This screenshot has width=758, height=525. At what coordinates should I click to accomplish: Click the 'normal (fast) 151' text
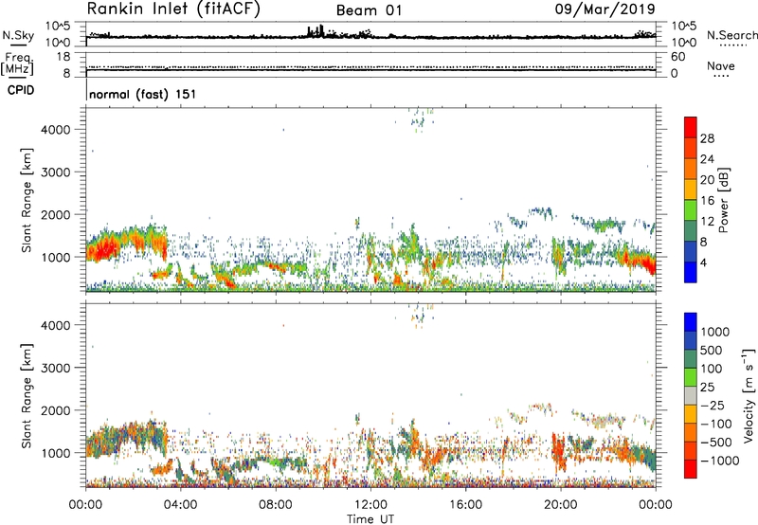pyautogui.click(x=143, y=94)
